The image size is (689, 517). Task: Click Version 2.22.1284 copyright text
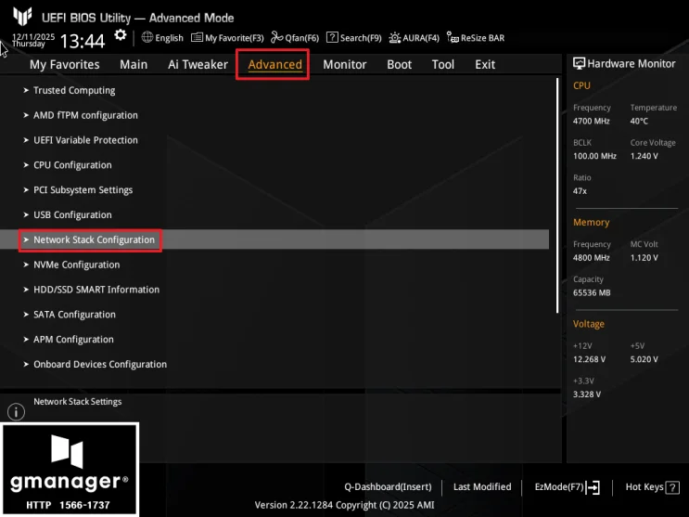pos(345,505)
